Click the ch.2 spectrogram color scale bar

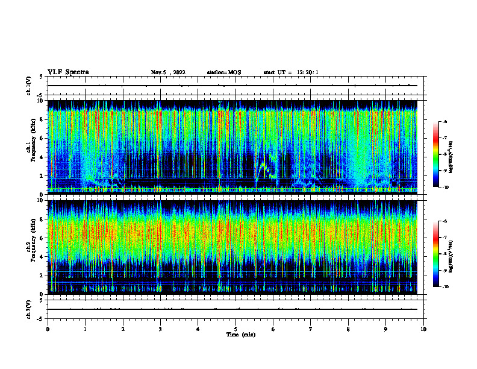[x=435, y=254]
